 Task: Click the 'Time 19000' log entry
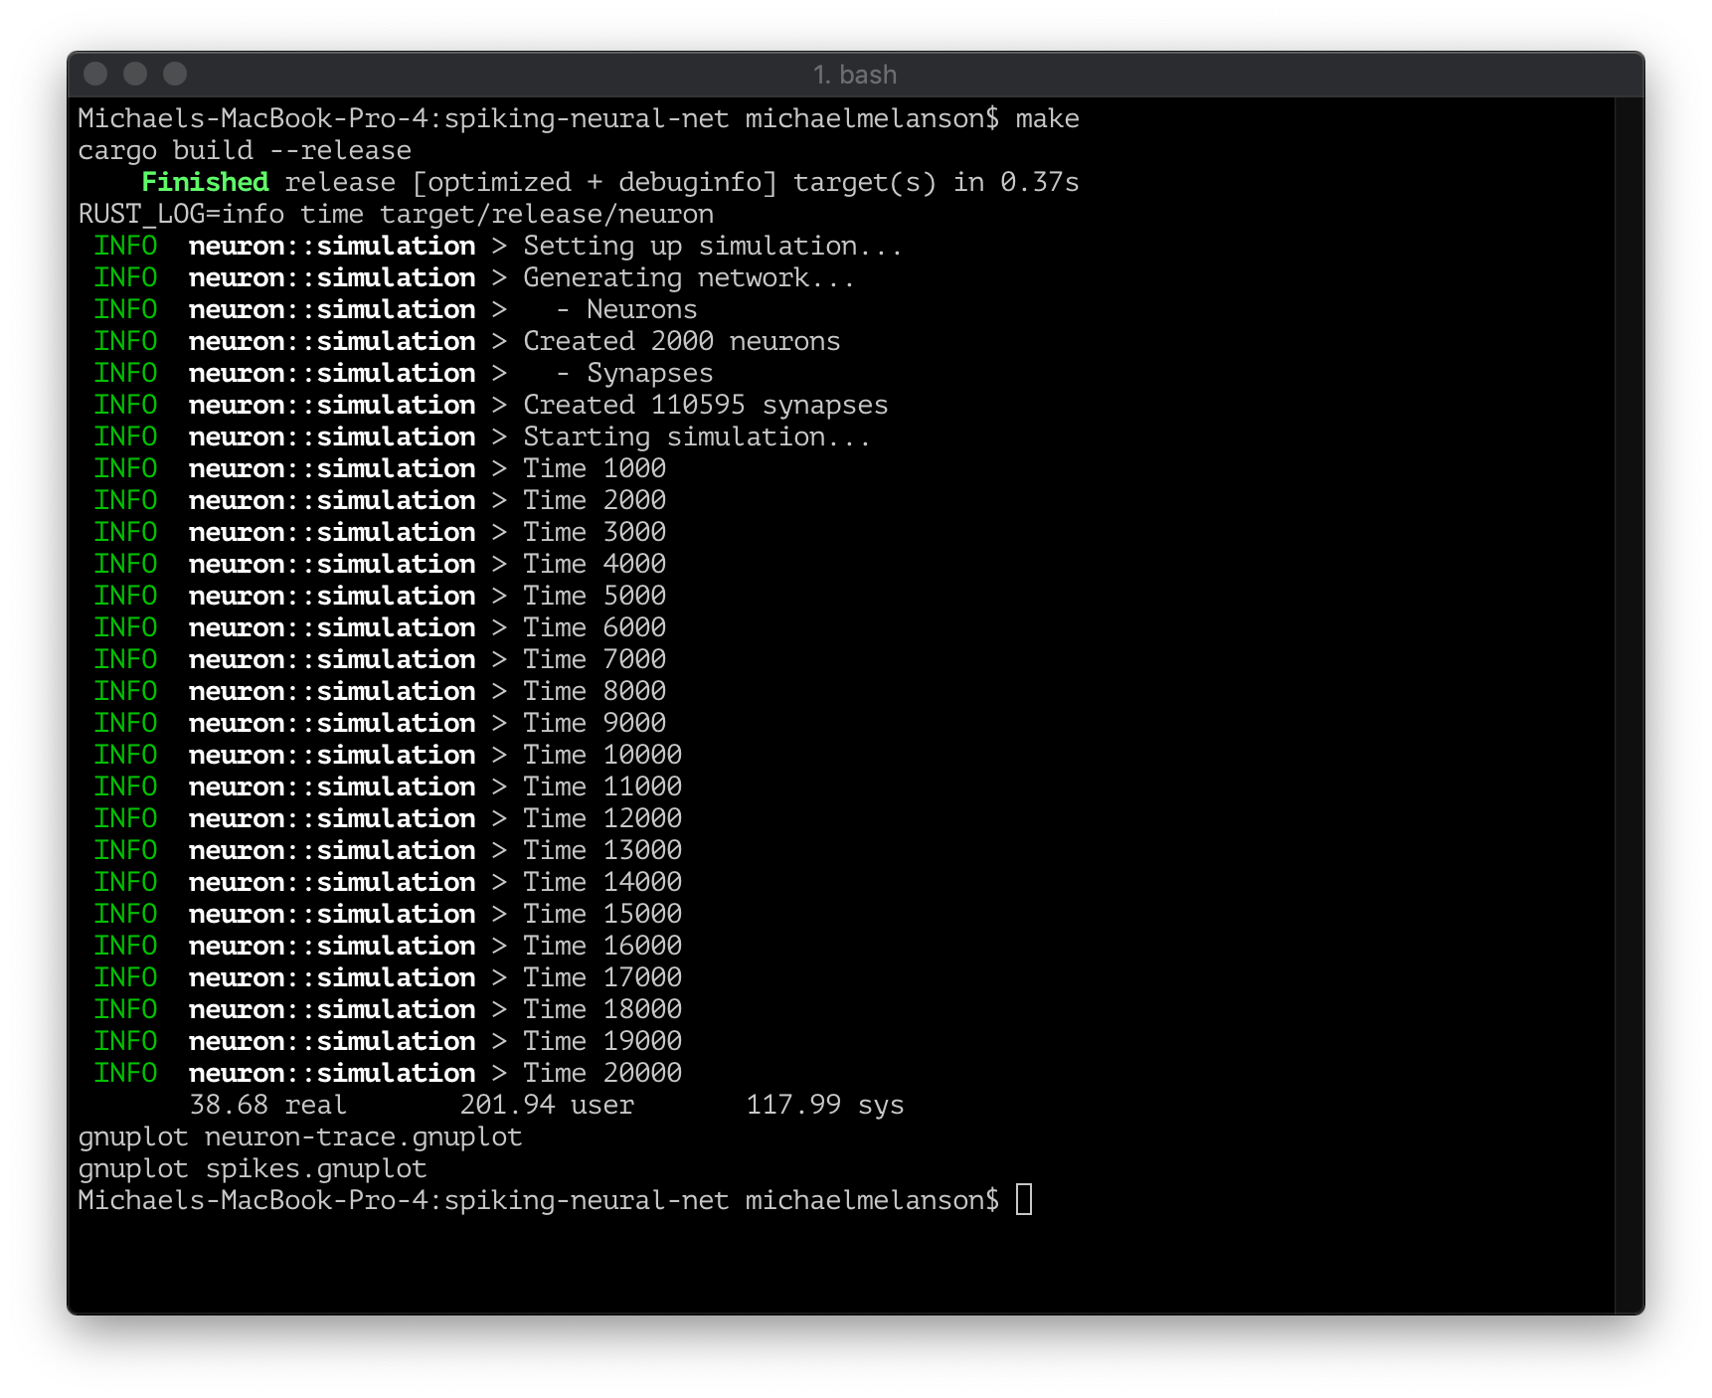coord(602,1041)
